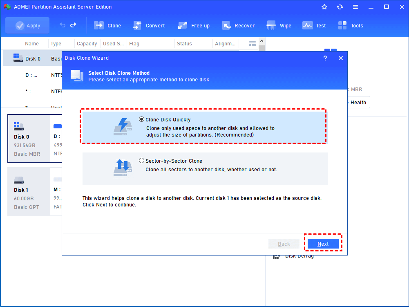Click the Free up expand-arrow icon
This screenshot has height=307, width=409.
coord(183,26)
